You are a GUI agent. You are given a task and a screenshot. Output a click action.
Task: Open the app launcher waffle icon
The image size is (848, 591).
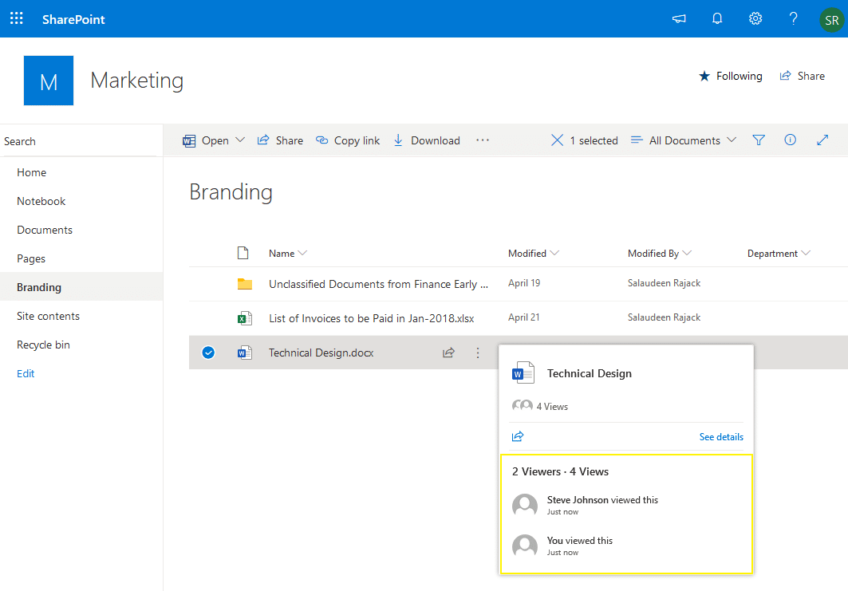click(x=17, y=18)
